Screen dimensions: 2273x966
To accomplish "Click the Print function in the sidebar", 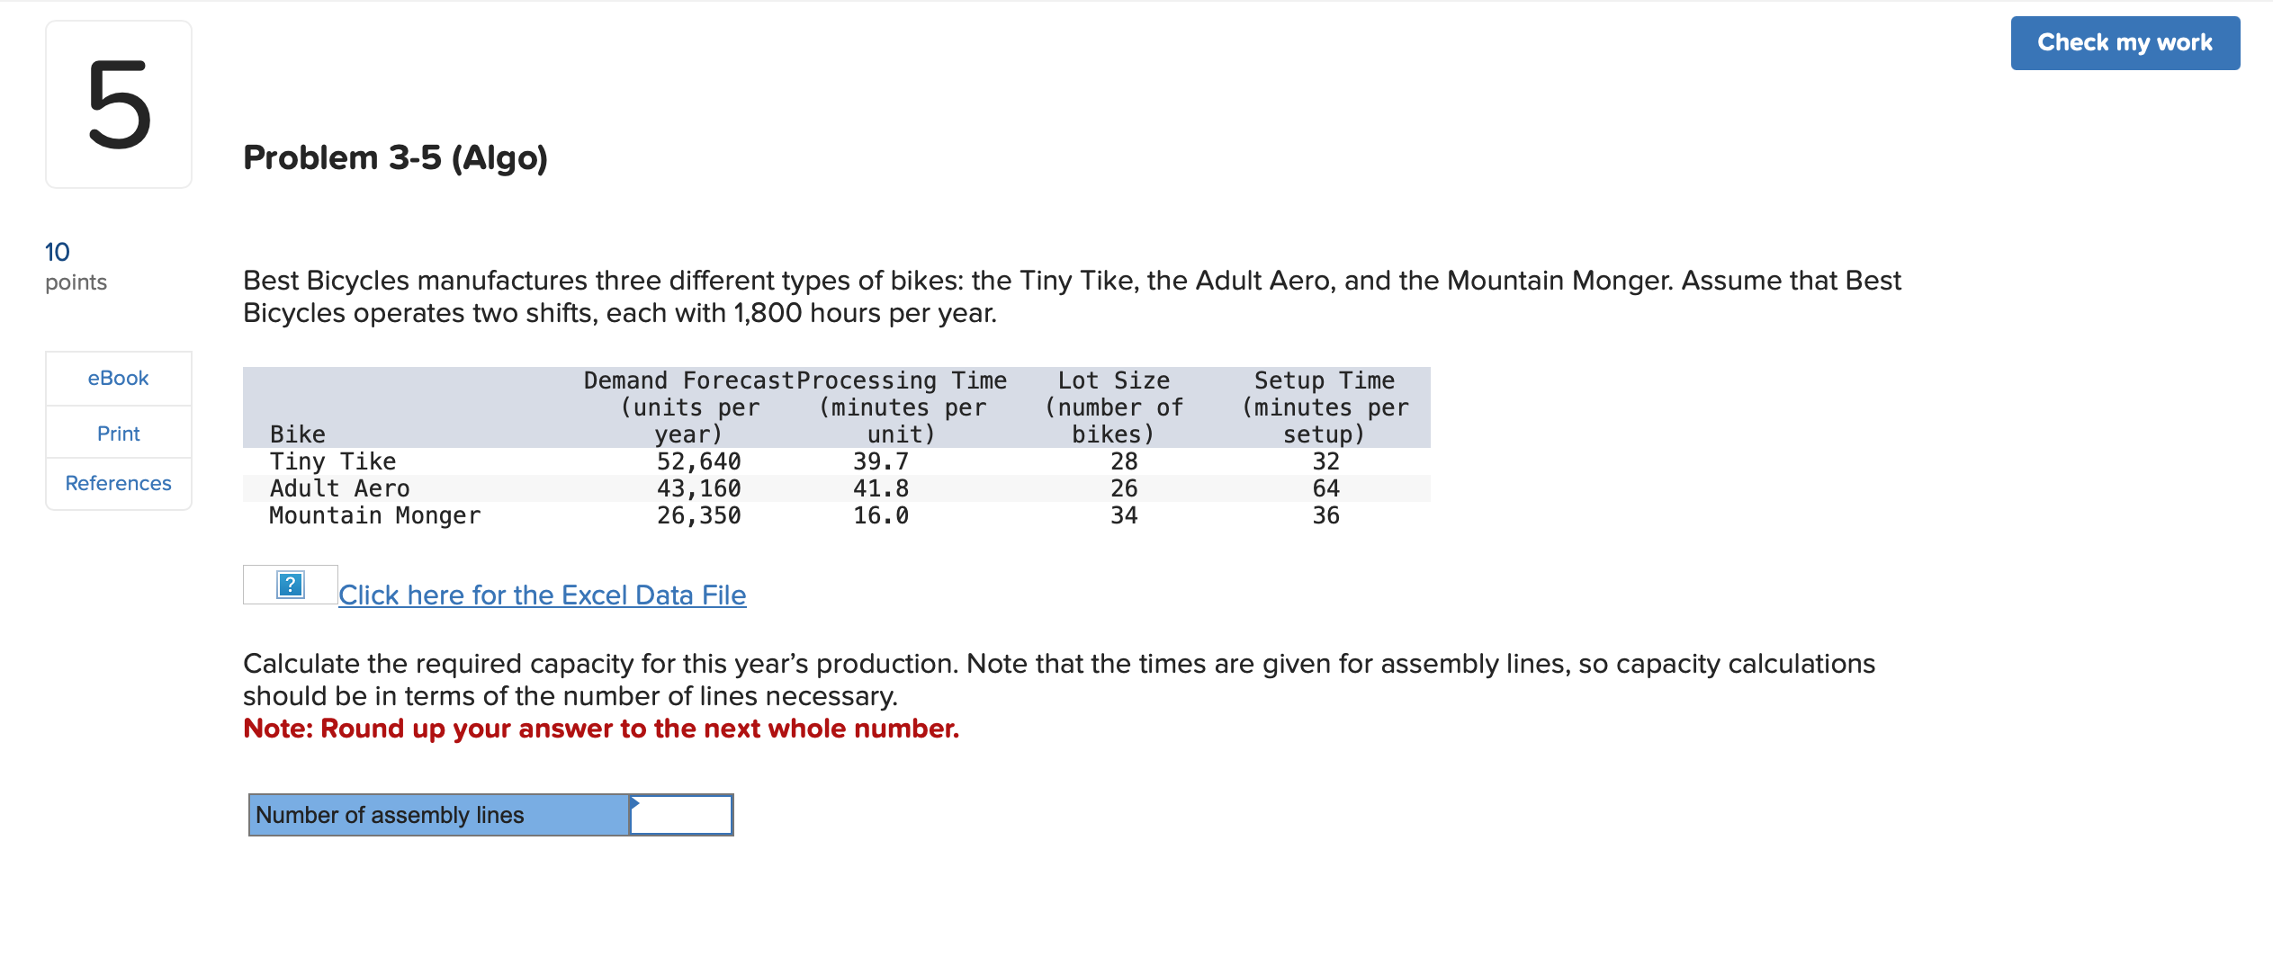I will point(118,433).
